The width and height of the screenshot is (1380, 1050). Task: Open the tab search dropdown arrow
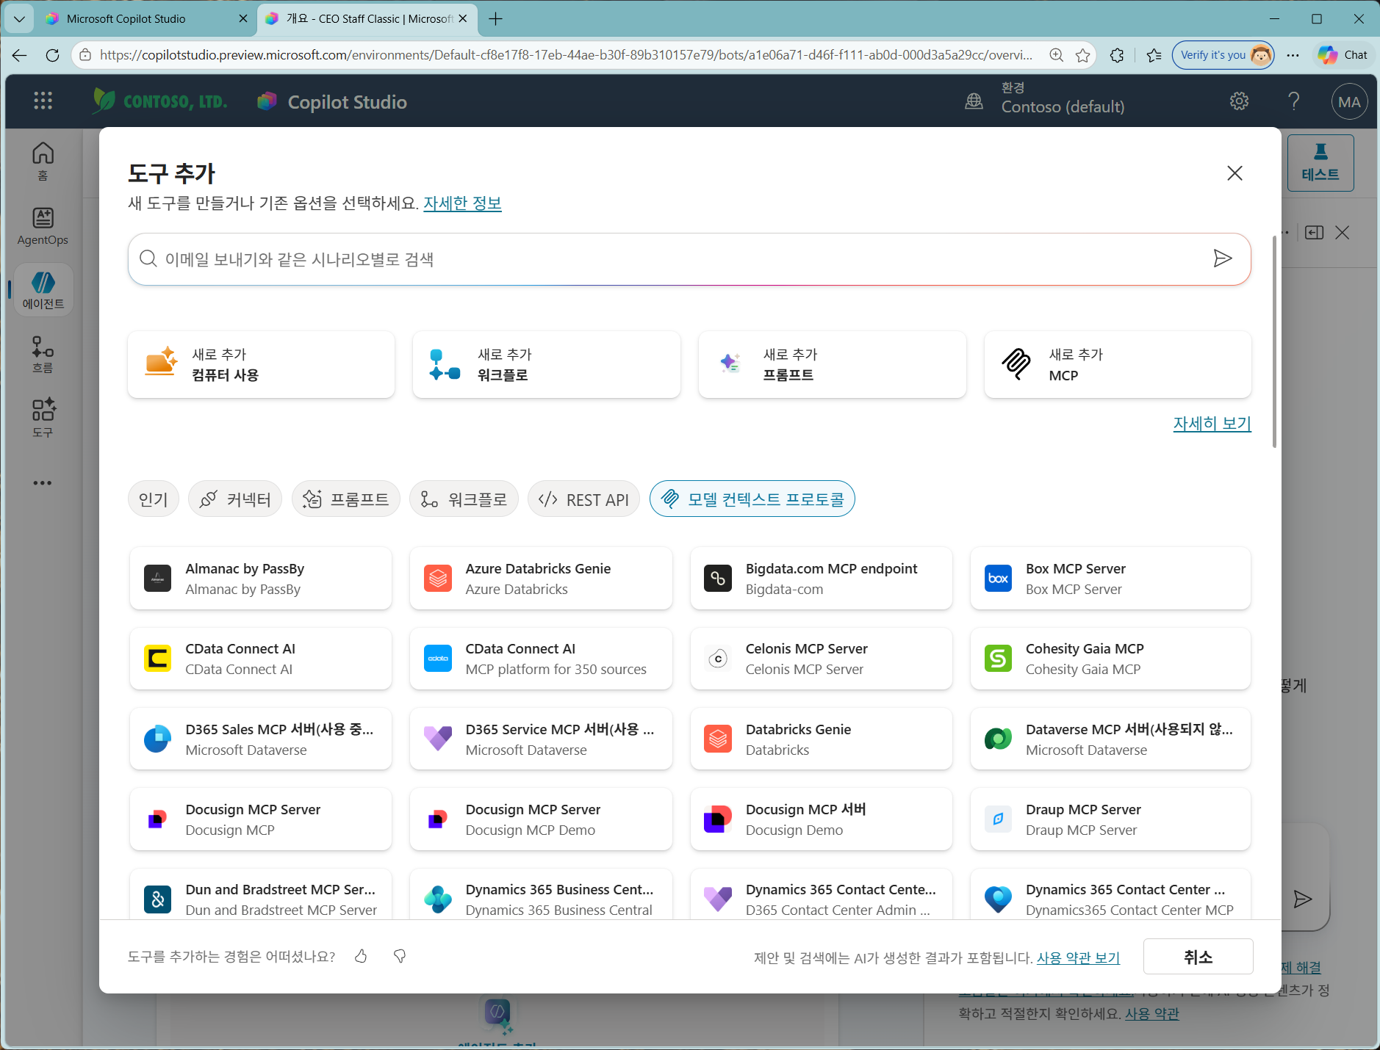pyautogui.click(x=19, y=18)
